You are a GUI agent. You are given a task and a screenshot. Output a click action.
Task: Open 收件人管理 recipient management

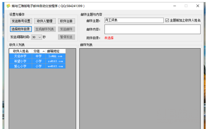pyautogui.click(x=45, y=21)
